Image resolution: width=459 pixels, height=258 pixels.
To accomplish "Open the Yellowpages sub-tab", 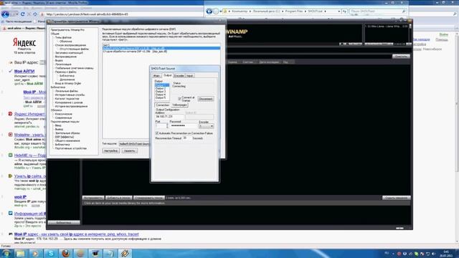I will (179, 105).
